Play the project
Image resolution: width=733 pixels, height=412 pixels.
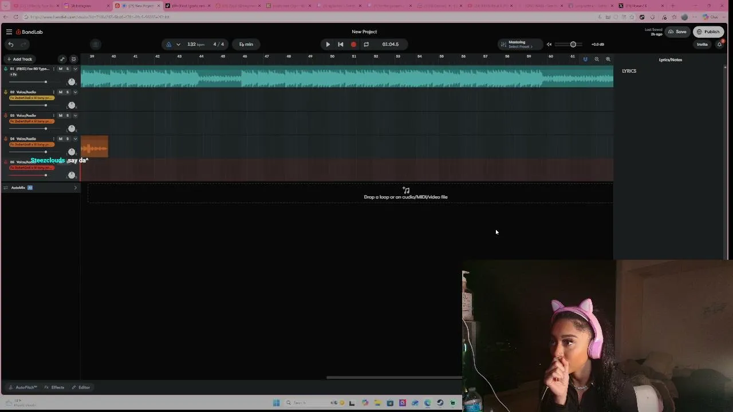tap(328, 44)
